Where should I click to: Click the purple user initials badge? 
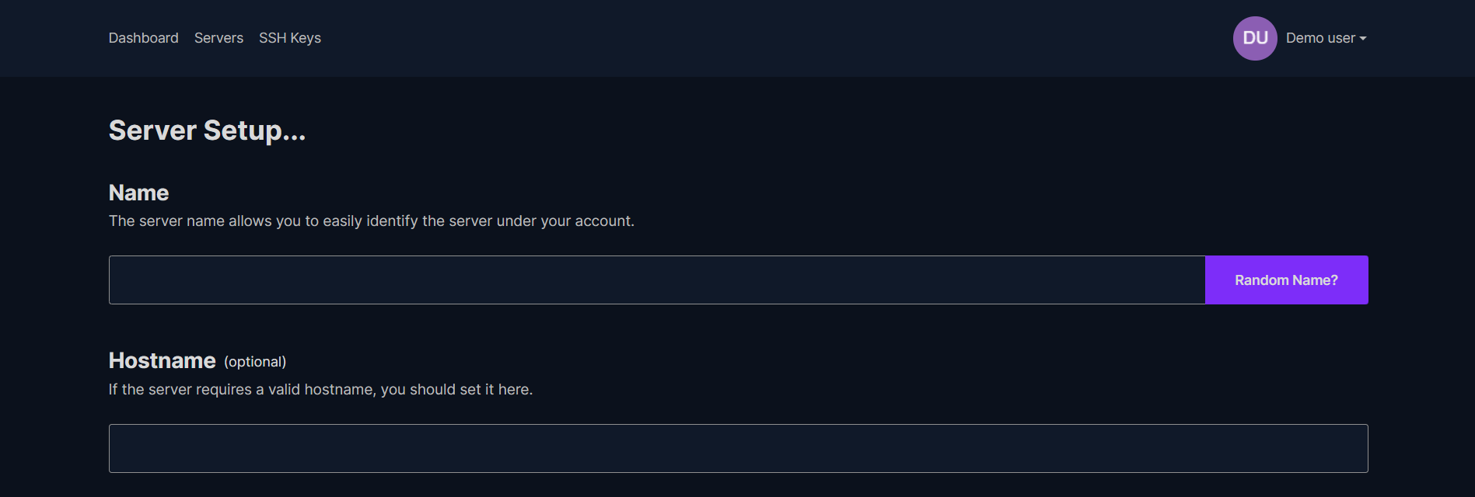[1255, 38]
